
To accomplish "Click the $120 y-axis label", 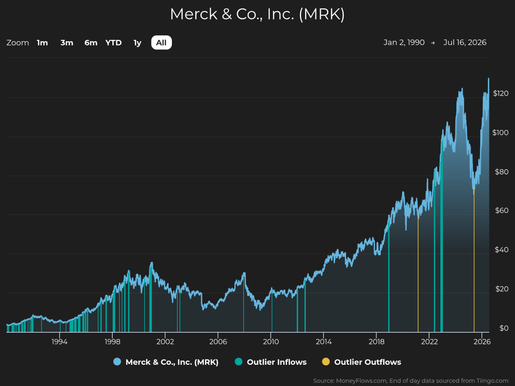I will [501, 94].
